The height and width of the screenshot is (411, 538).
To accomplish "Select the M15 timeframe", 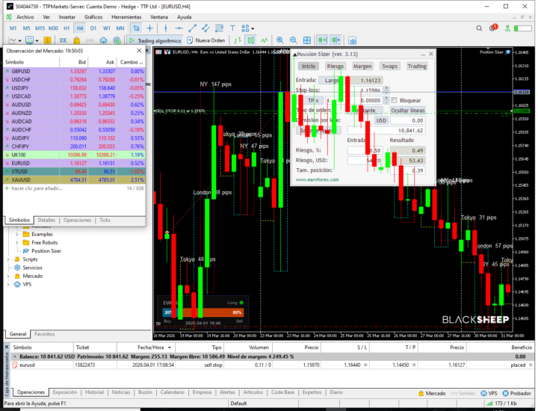I will pos(40,28).
